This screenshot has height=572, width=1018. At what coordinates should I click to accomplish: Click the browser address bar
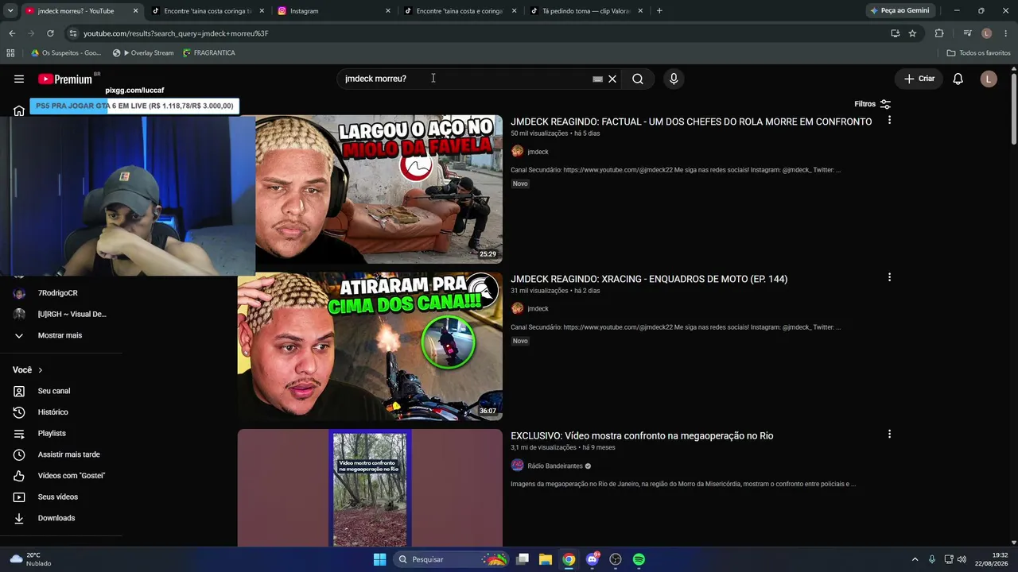tap(477, 33)
